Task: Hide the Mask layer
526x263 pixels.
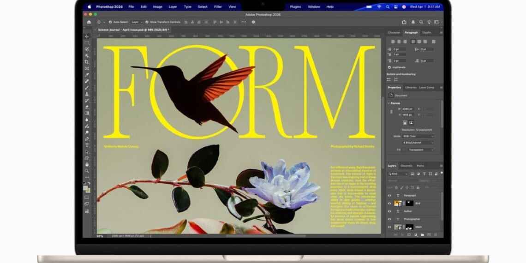Action: point(389,227)
